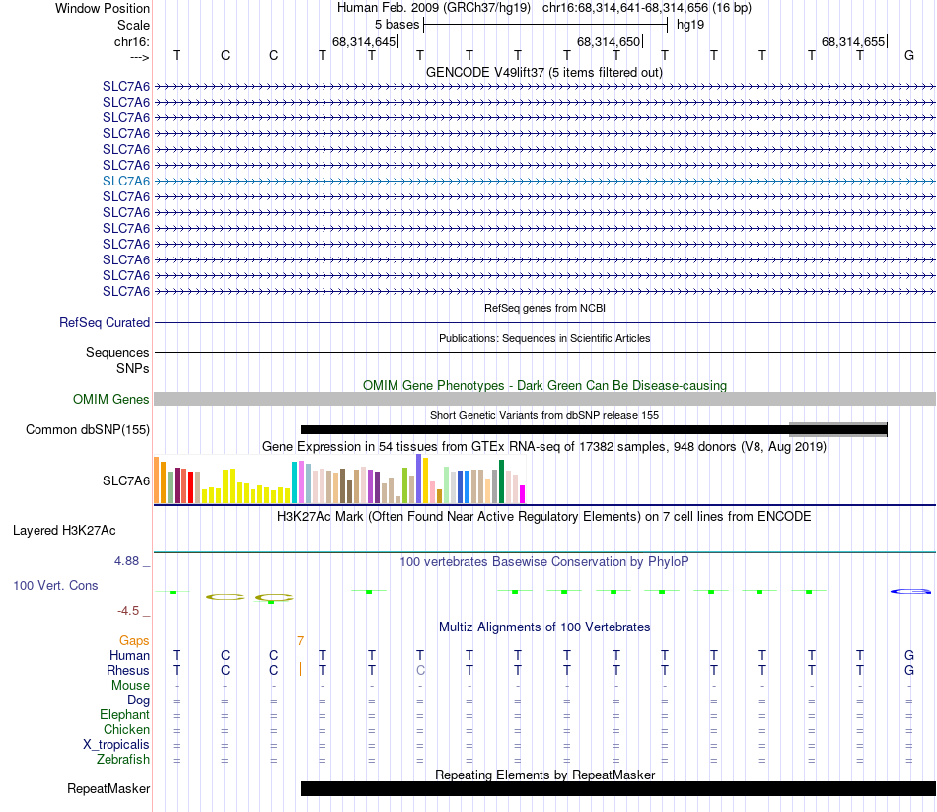The image size is (937, 812).
Task: Click the orange Gaps label
Action: pos(134,641)
